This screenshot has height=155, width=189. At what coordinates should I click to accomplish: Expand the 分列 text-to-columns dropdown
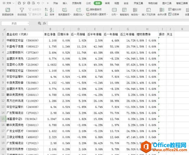[x=117, y=14]
